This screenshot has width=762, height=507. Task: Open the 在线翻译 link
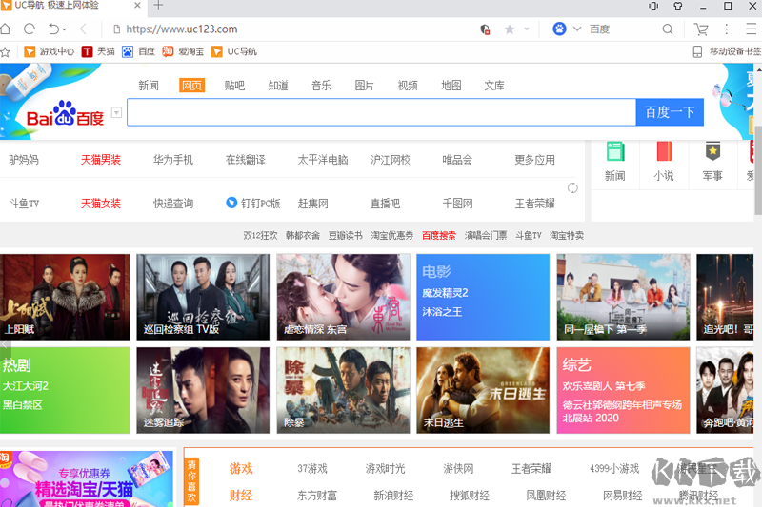(246, 160)
